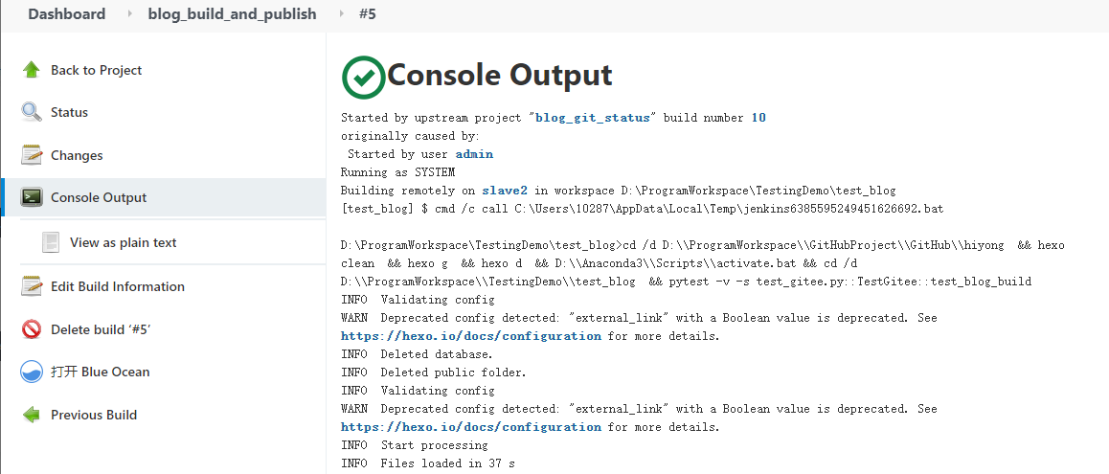
Task: Open upstream project blog_git_status link
Action: point(593,118)
